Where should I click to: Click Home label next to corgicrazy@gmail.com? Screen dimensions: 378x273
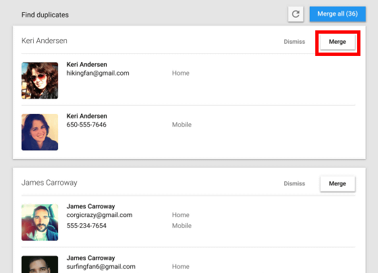point(181,215)
